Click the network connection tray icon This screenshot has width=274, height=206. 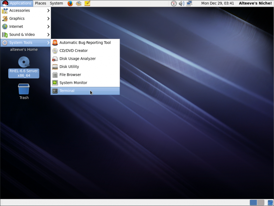coord(189,3)
